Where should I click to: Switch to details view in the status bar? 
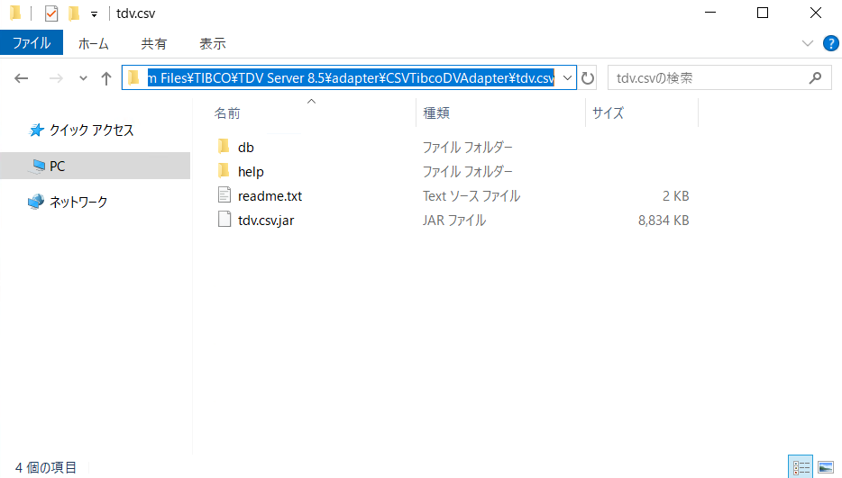pos(801,466)
